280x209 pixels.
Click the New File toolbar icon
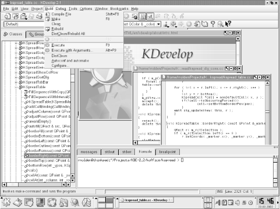pyautogui.click(x=7, y=16)
